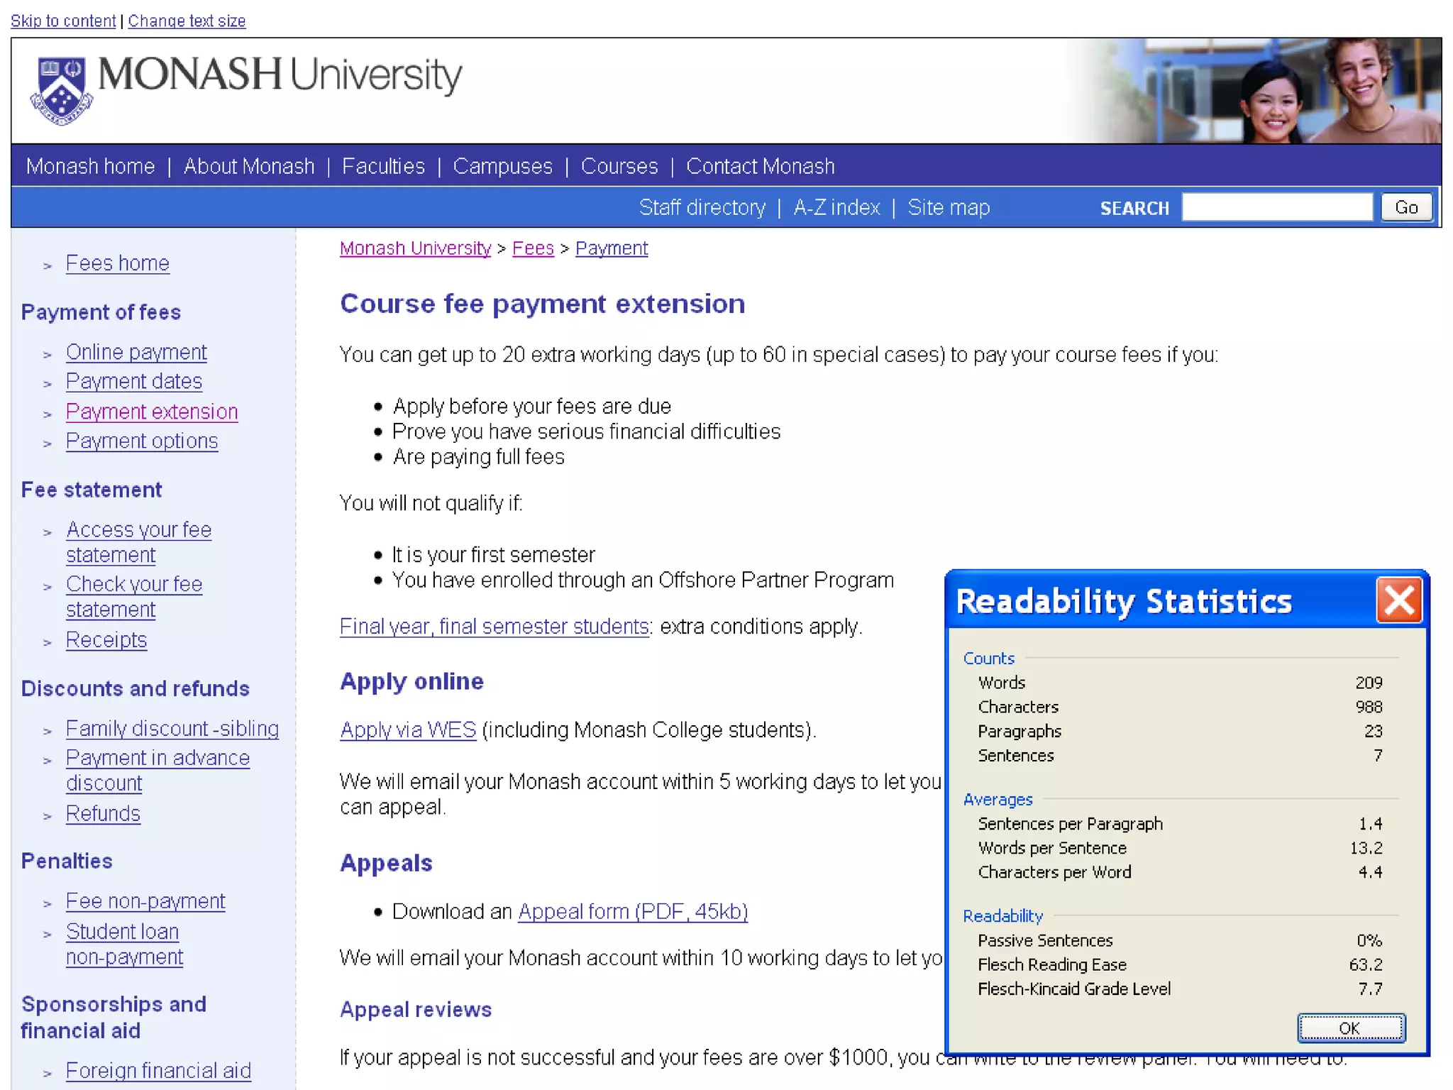Click the Monash University shield logo

coord(62,90)
